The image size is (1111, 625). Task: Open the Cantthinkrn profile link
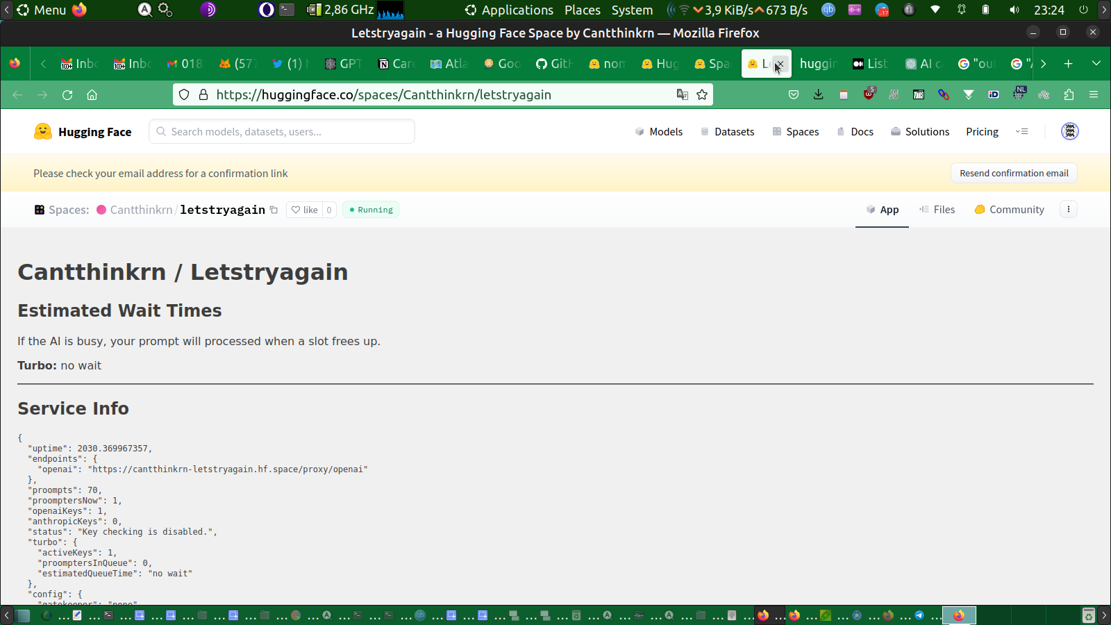click(x=141, y=210)
